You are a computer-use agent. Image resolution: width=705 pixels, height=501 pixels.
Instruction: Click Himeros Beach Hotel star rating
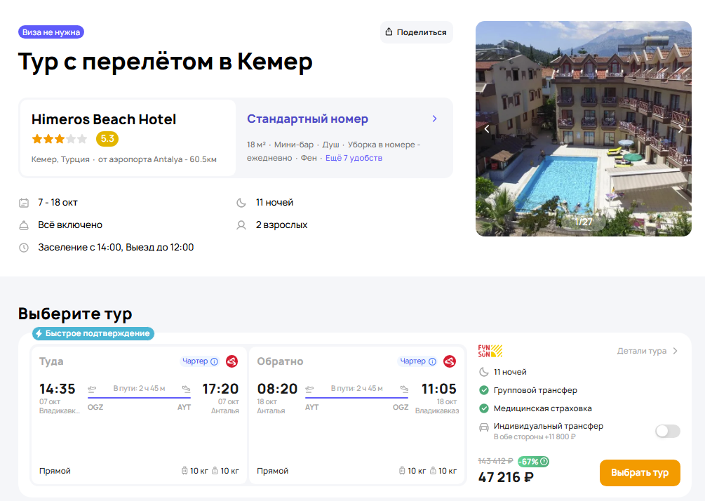coord(60,139)
